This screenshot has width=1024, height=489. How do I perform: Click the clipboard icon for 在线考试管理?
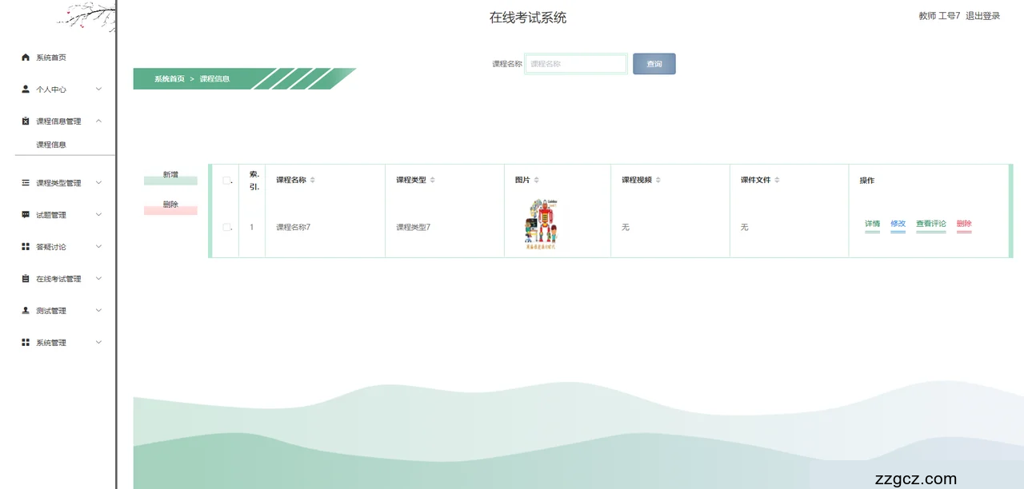click(26, 279)
